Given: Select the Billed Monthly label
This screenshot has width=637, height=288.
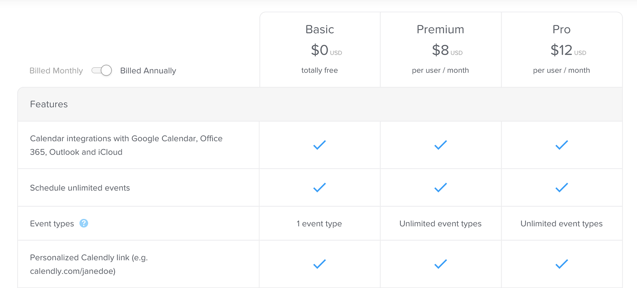Looking at the screenshot, I should [x=56, y=71].
